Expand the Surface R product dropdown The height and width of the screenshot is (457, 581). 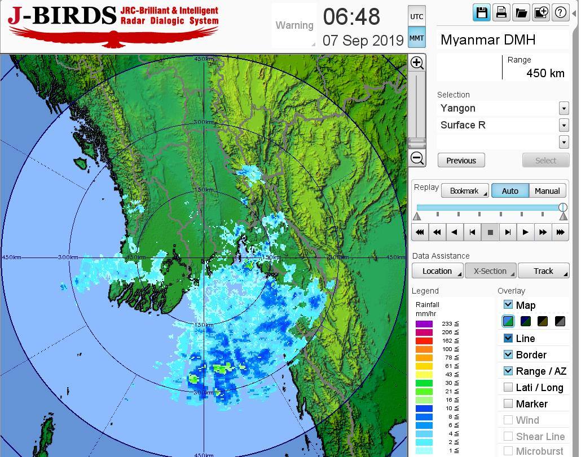564,125
